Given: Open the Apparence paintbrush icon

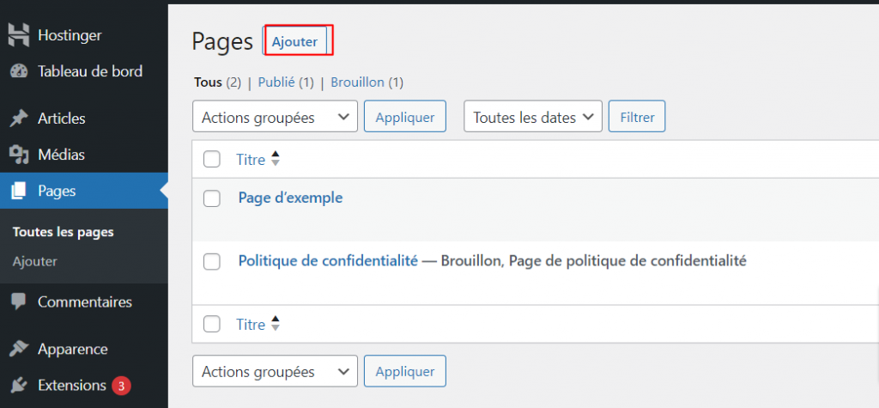Looking at the screenshot, I should [19, 349].
